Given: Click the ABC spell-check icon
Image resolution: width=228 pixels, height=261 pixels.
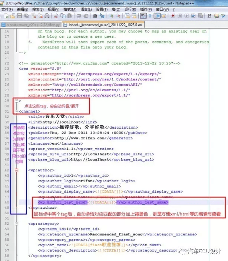Looking at the screenshot, I should pyautogui.click(x=223, y=16).
